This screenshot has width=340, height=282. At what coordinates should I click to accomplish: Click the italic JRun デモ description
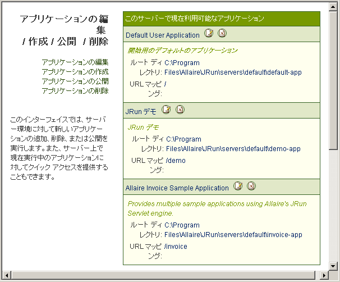(x=143, y=127)
